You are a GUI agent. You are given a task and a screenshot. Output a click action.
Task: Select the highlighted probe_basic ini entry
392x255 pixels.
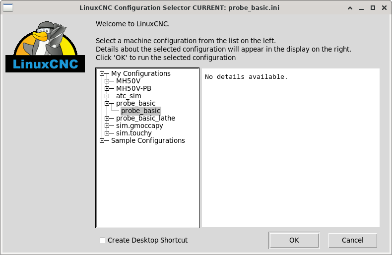141,111
